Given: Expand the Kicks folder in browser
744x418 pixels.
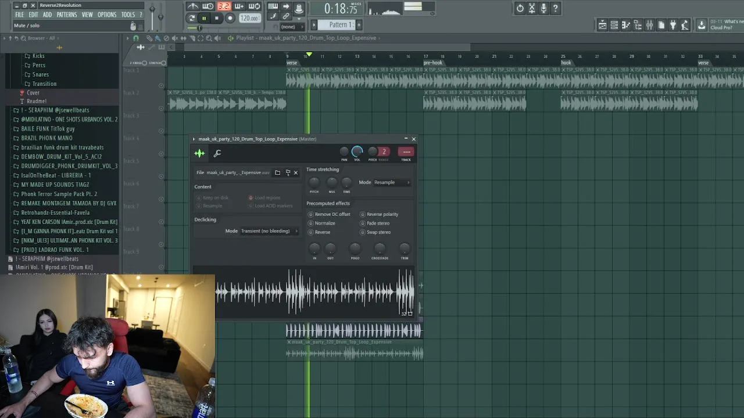Looking at the screenshot, I should coord(38,56).
